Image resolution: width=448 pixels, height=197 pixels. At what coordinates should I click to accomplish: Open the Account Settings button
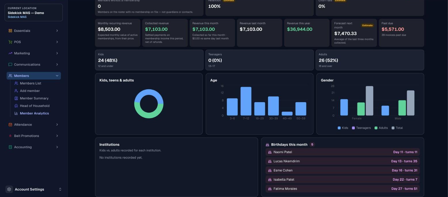[34, 189]
